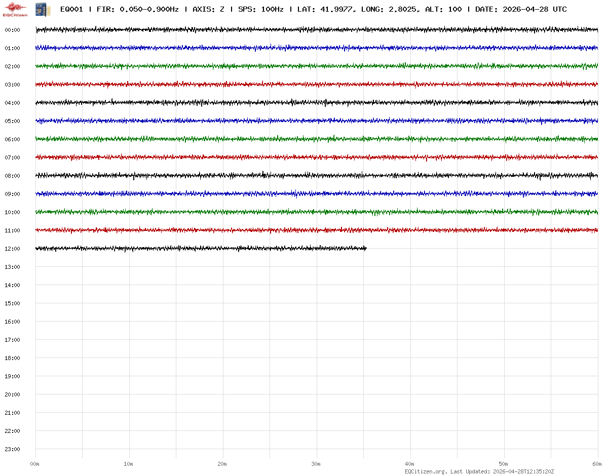Screen dimensions: 608x476
Task: Click the AXIS: Z header field
Action: tap(208, 10)
